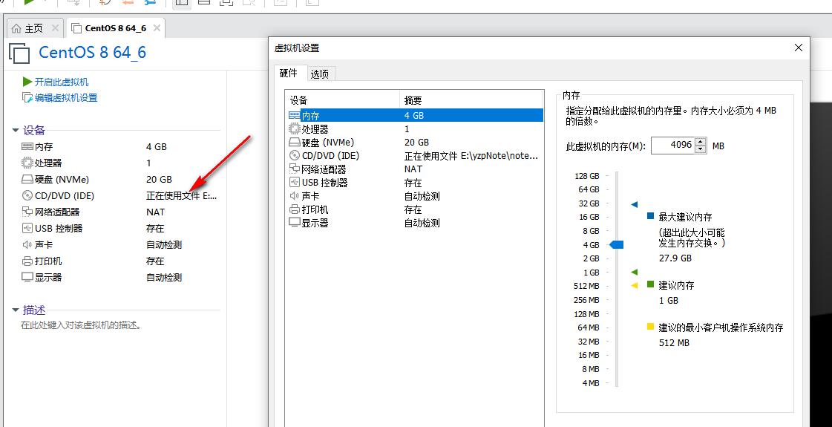
Task: Click the '正在使用文件 E:...' value in left panel
Action: pyautogui.click(x=182, y=195)
